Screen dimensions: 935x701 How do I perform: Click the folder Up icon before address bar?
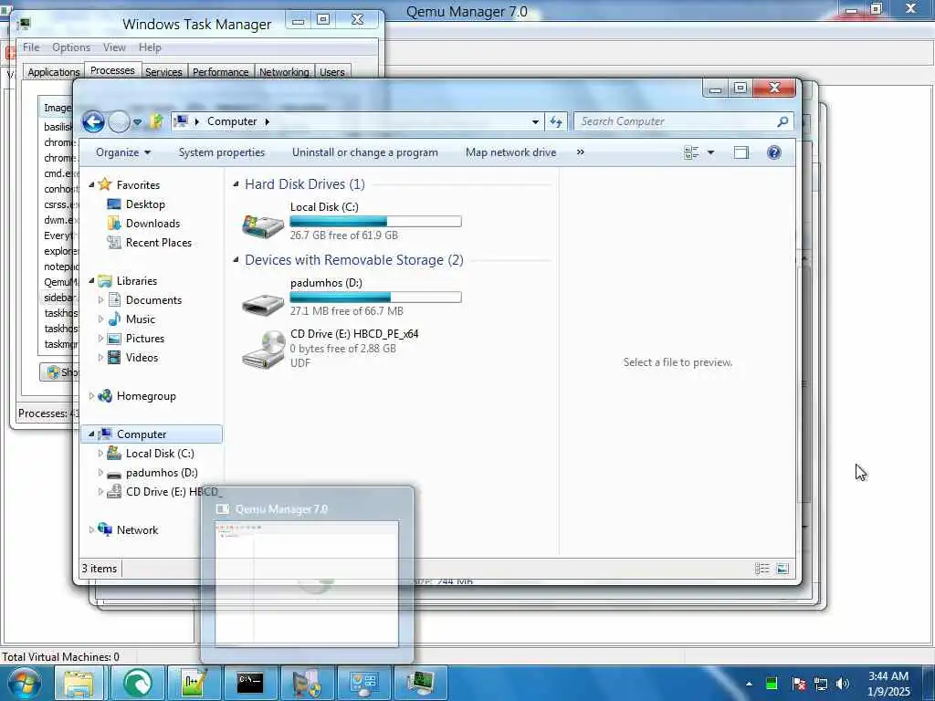(x=156, y=121)
